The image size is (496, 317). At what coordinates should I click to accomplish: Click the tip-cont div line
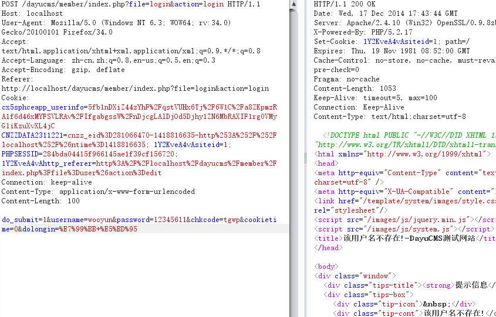pos(414,313)
